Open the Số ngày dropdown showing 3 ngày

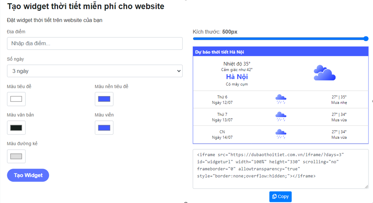(x=95, y=71)
